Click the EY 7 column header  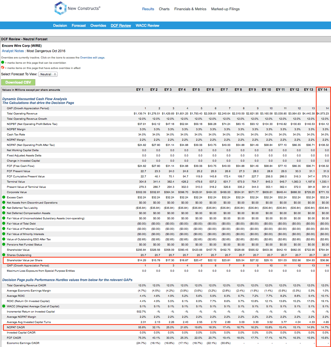tap(224, 90)
